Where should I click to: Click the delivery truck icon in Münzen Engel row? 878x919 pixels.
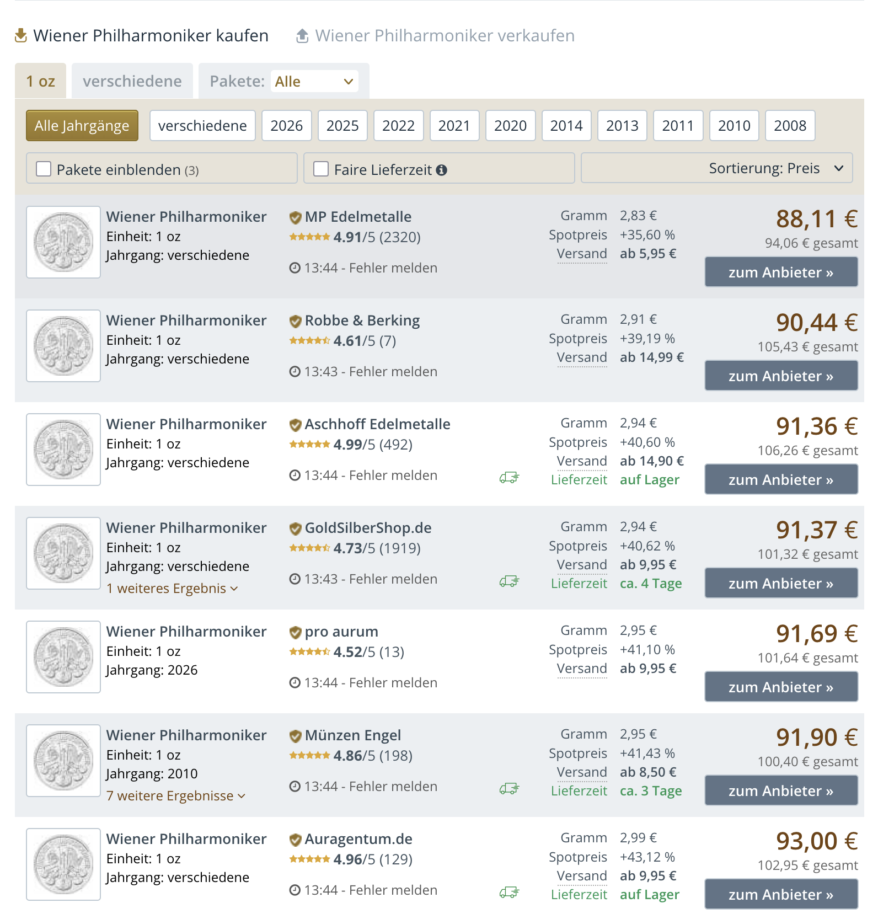(510, 789)
